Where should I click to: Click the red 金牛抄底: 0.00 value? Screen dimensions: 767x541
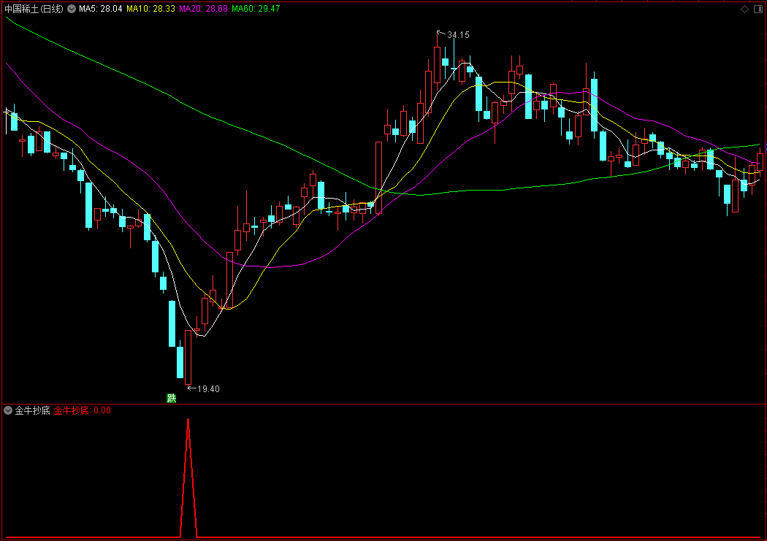click(82, 410)
